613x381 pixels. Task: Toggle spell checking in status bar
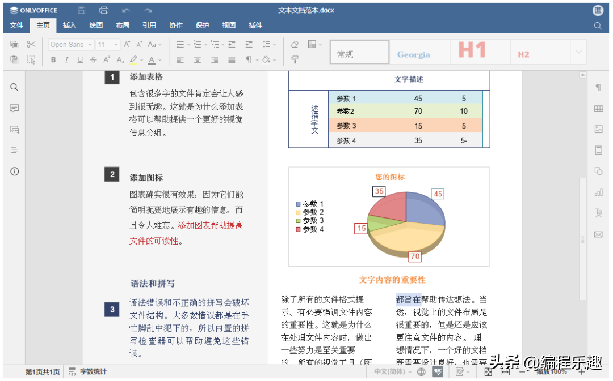(x=438, y=371)
